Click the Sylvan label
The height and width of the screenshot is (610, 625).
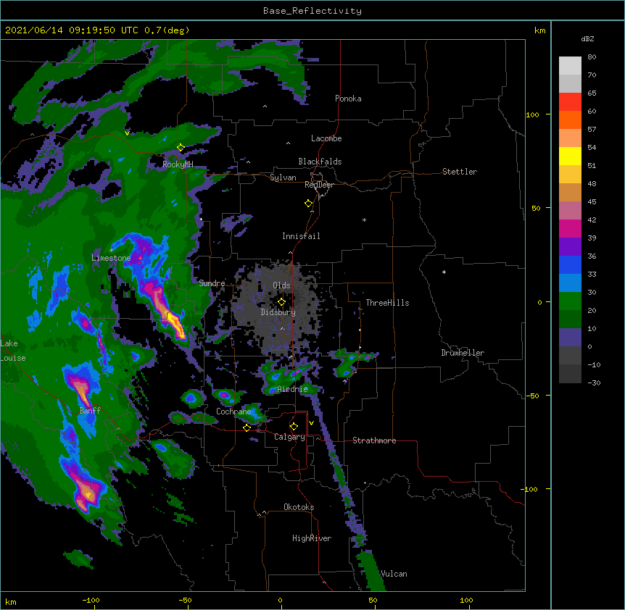(283, 177)
